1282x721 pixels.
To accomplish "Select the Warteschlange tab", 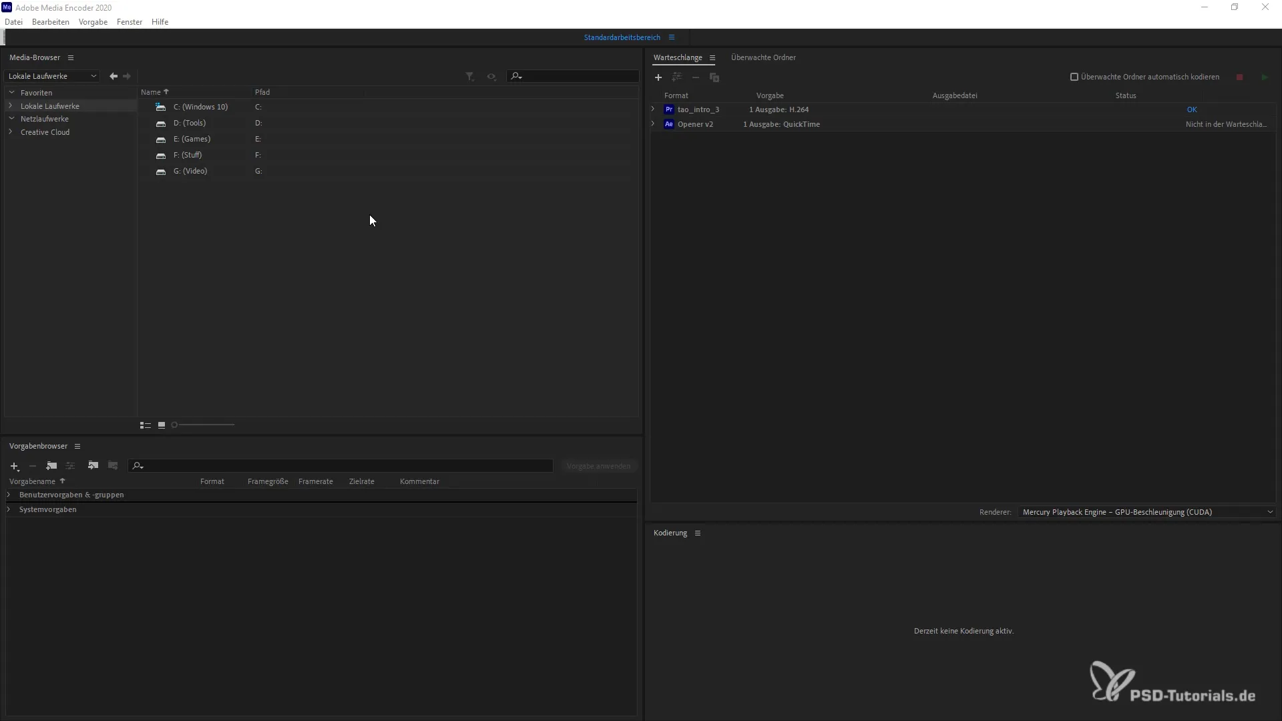I will click(x=678, y=57).
